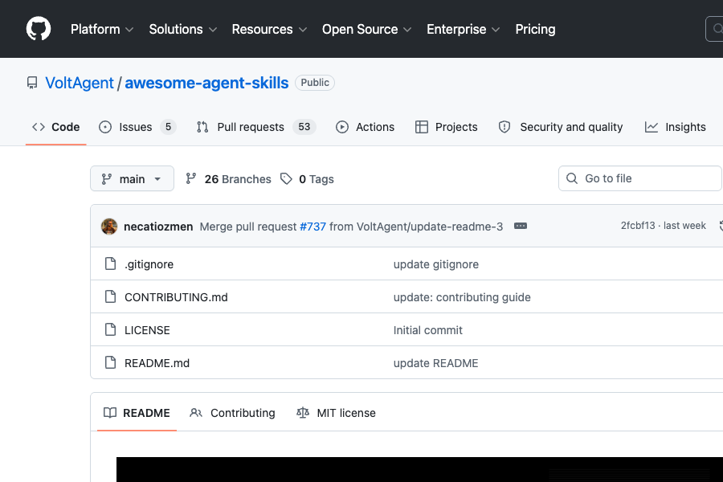
Task: Open the GitHub home logo
Action: 39,29
